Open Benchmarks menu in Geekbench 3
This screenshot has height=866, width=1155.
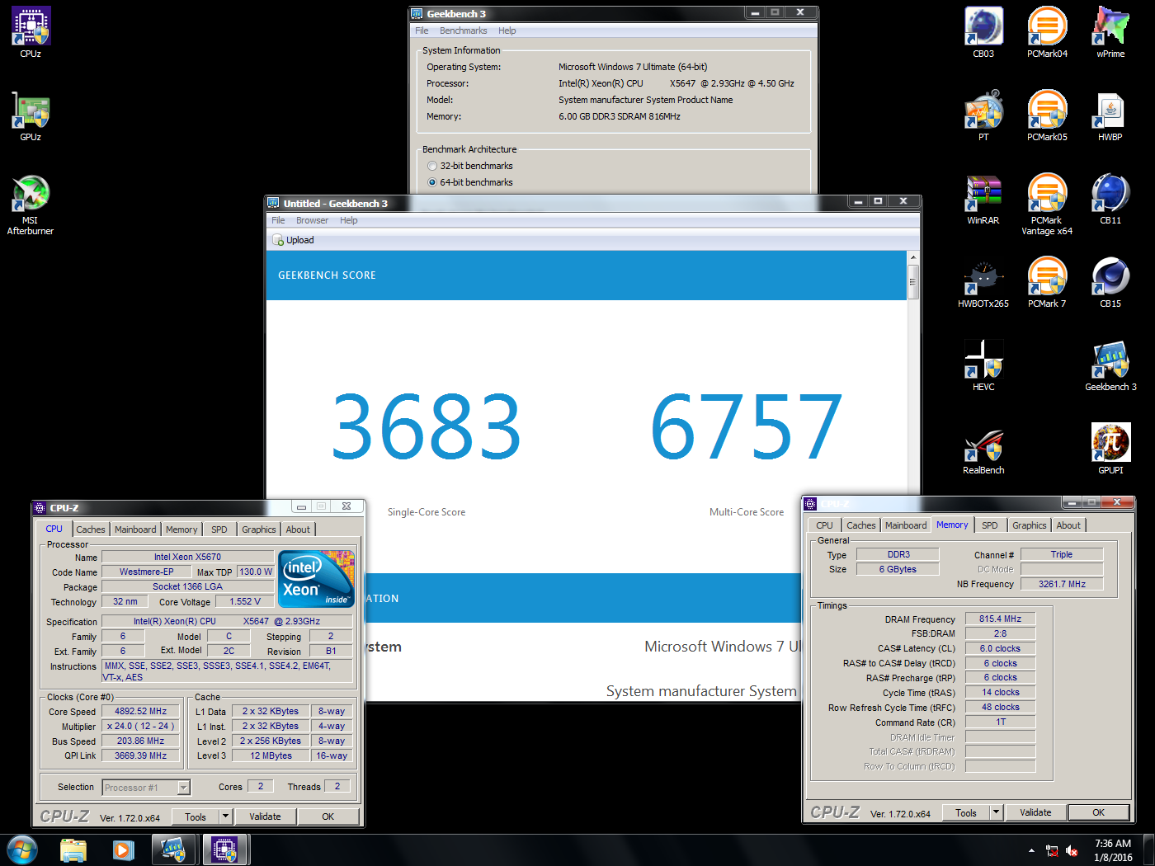click(463, 31)
